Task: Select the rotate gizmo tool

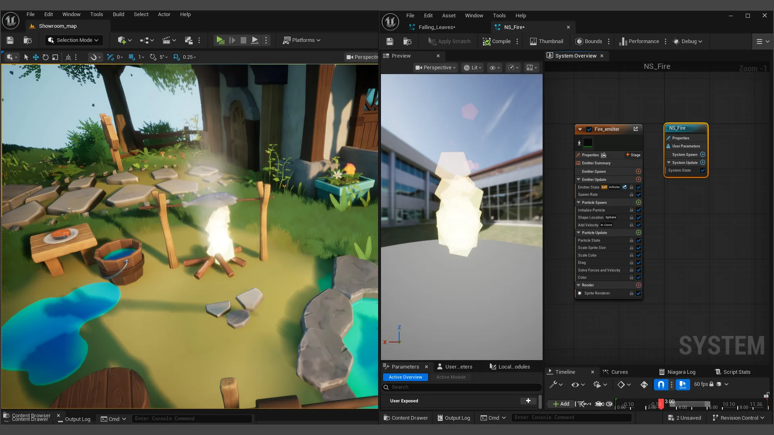Action: tap(46, 57)
